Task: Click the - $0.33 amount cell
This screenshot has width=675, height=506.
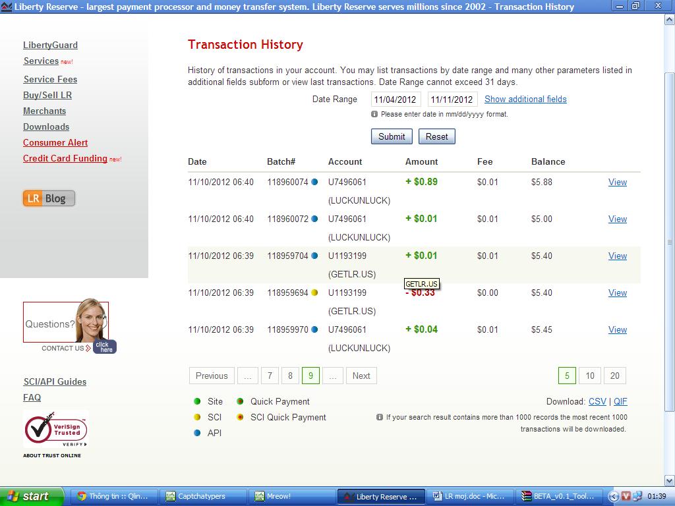Action: coord(421,293)
